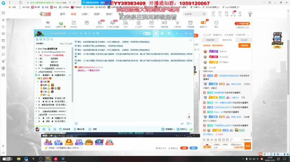Click the PK activity badge below the stream
This screenshot has height=162, width=290.
[x=79, y=142]
